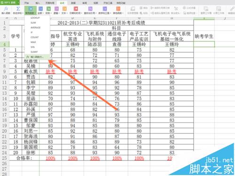Open the Other Functions (其他函数) dropdown

pyautogui.click(x=118, y=10)
